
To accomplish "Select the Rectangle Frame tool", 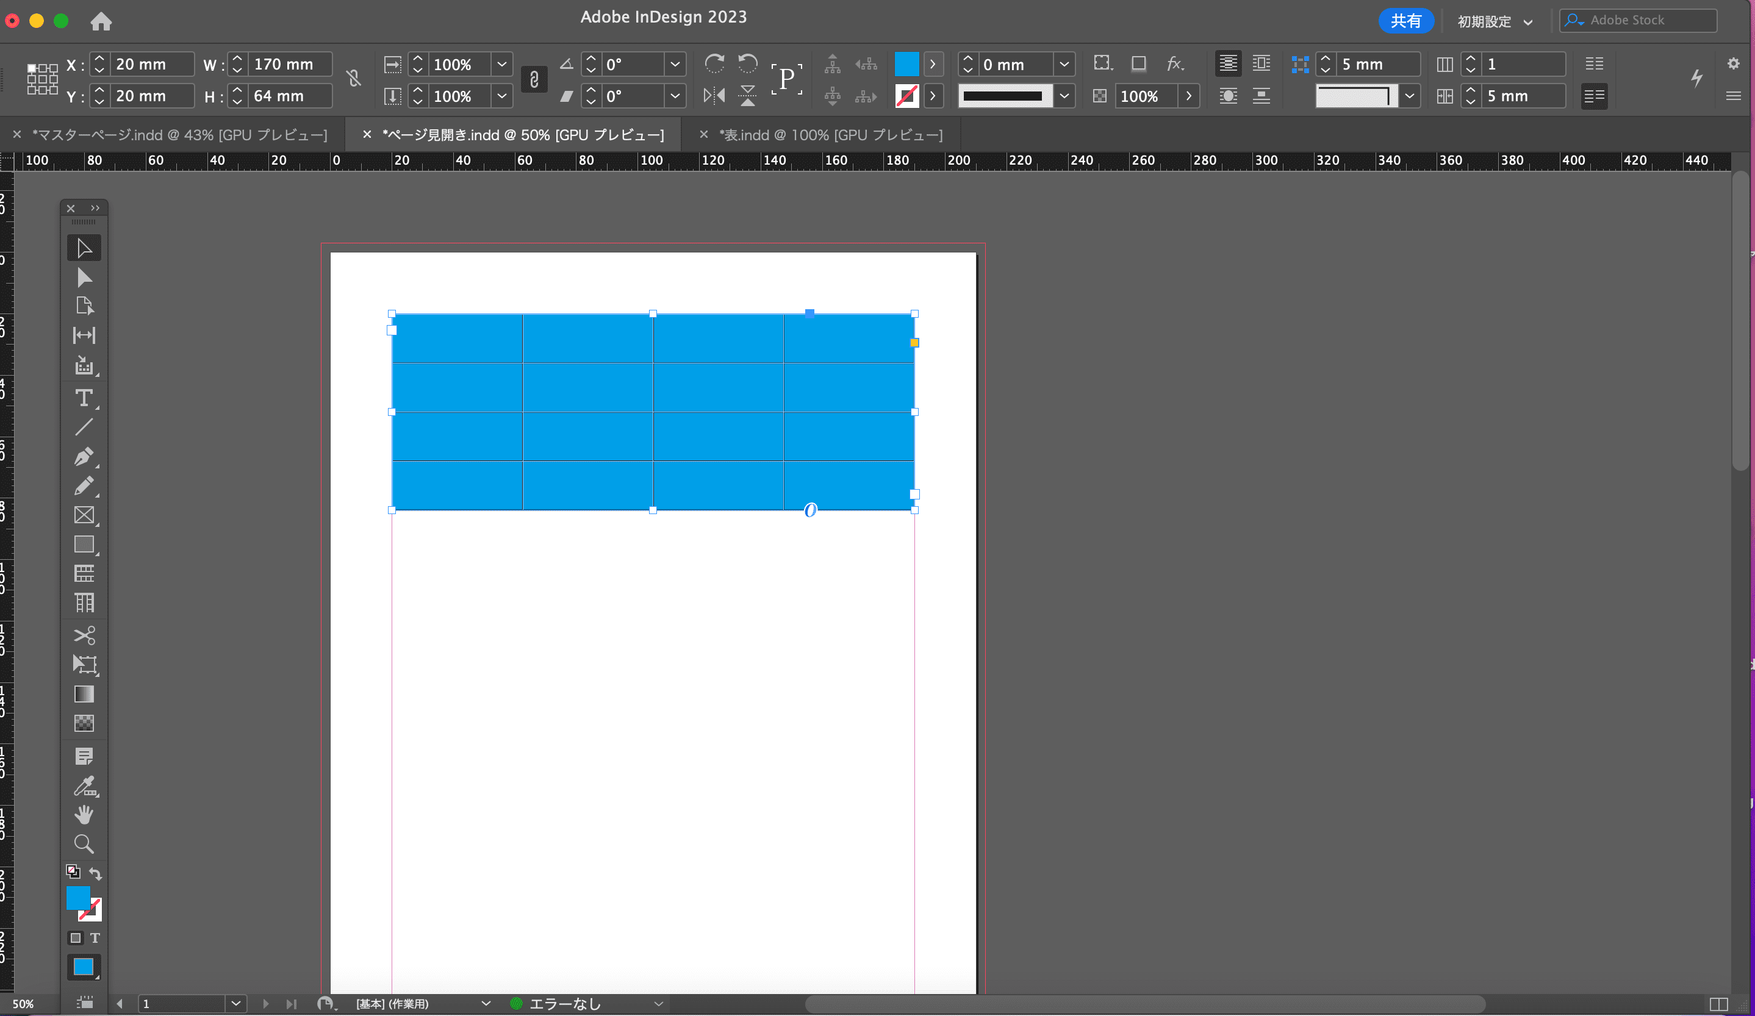I will (84, 515).
